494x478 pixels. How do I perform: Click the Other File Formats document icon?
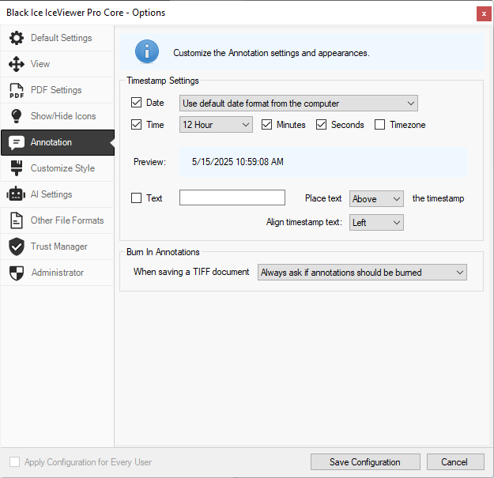coord(17,220)
